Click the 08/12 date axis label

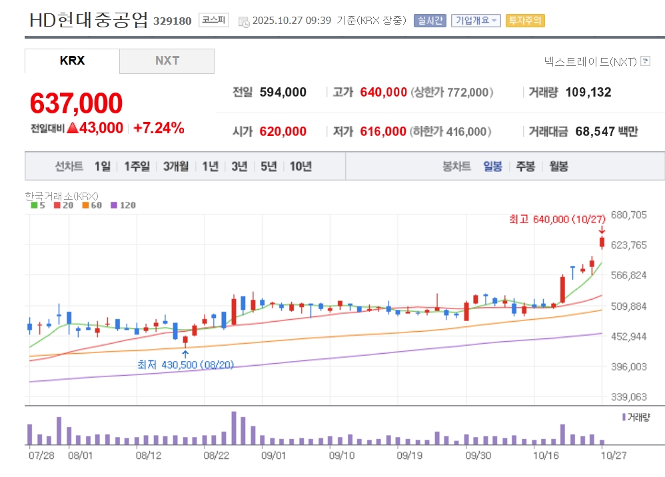[149, 456]
